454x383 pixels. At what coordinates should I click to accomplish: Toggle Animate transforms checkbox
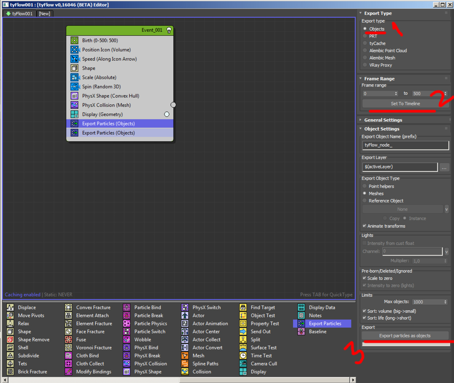click(364, 226)
